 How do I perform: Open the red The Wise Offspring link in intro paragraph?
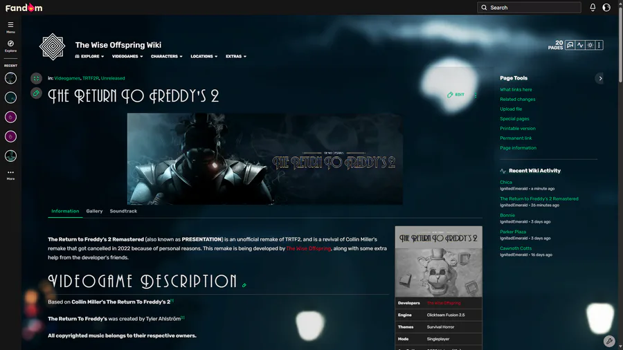pyautogui.click(x=309, y=248)
